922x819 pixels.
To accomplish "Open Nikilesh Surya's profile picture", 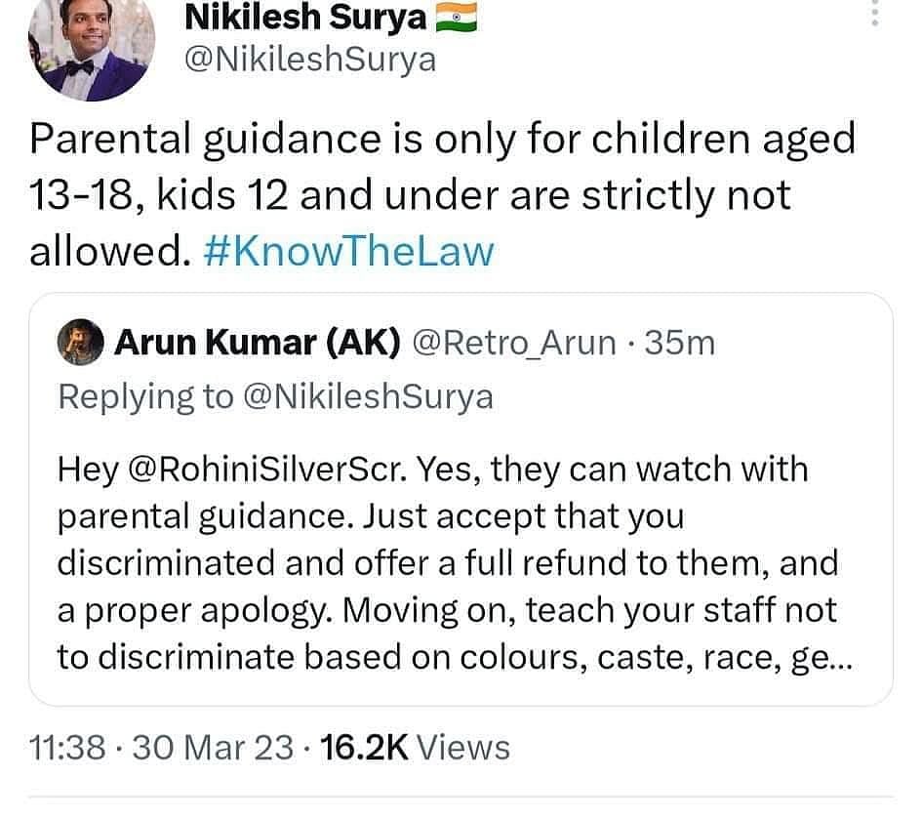I will (93, 49).
